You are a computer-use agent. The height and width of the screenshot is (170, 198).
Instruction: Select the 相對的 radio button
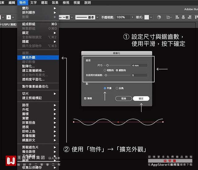[105, 70]
